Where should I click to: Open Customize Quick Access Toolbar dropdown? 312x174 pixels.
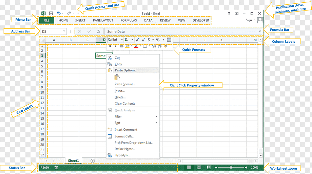click(78, 14)
